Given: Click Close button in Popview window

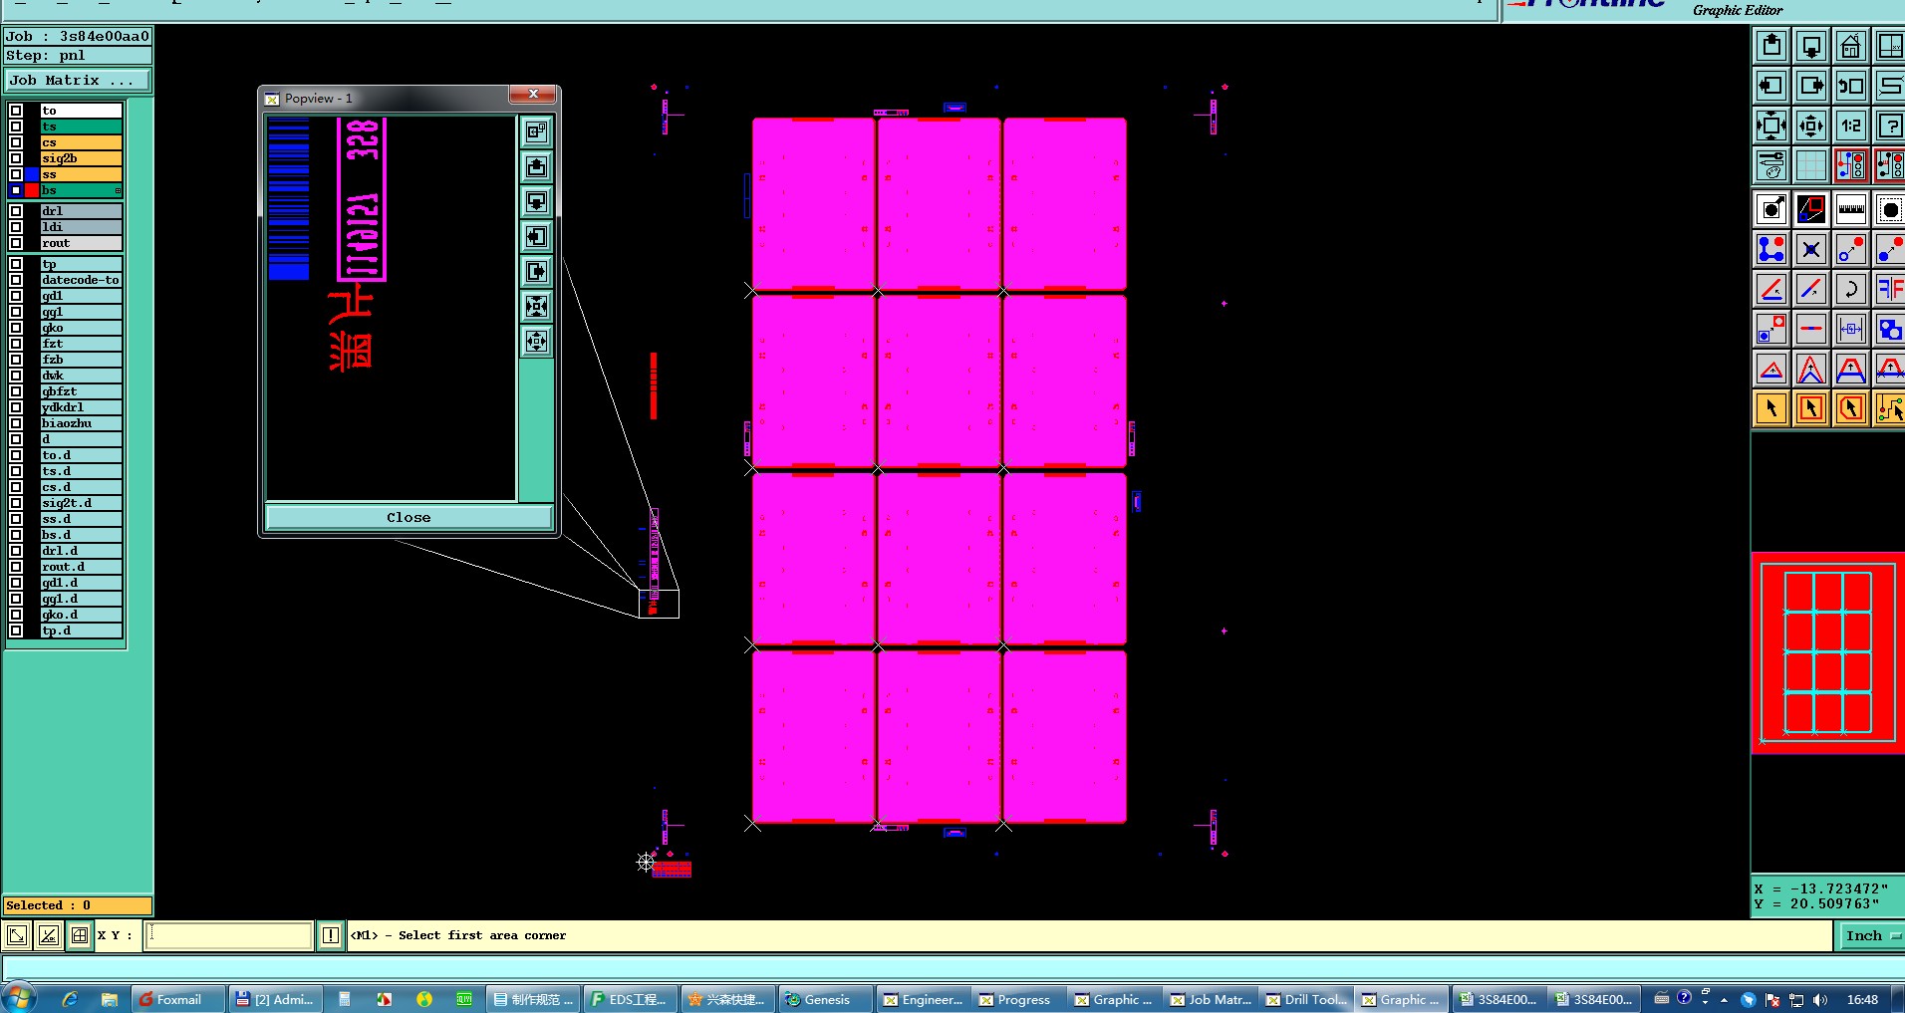Looking at the screenshot, I should [x=408, y=517].
